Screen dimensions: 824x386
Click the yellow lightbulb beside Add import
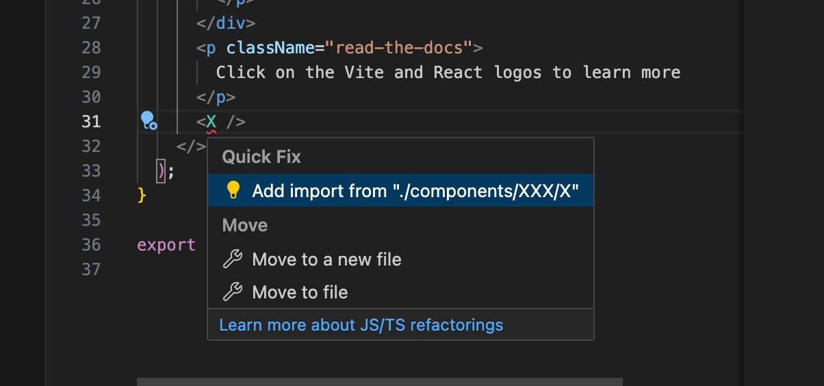[x=233, y=190]
